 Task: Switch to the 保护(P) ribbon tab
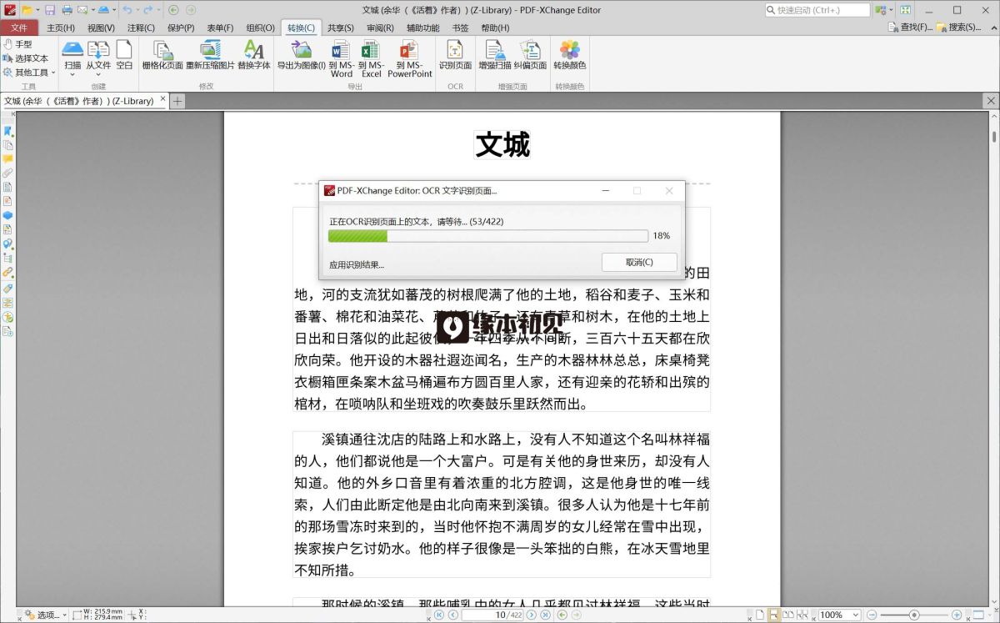181,28
